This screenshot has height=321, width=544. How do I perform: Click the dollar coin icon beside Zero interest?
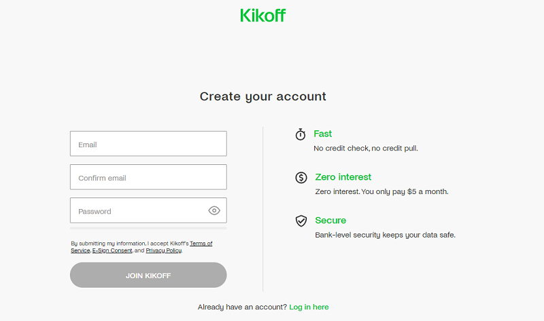301,178
